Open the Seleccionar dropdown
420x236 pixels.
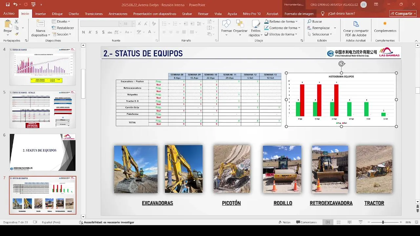pyautogui.click(x=320, y=34)
